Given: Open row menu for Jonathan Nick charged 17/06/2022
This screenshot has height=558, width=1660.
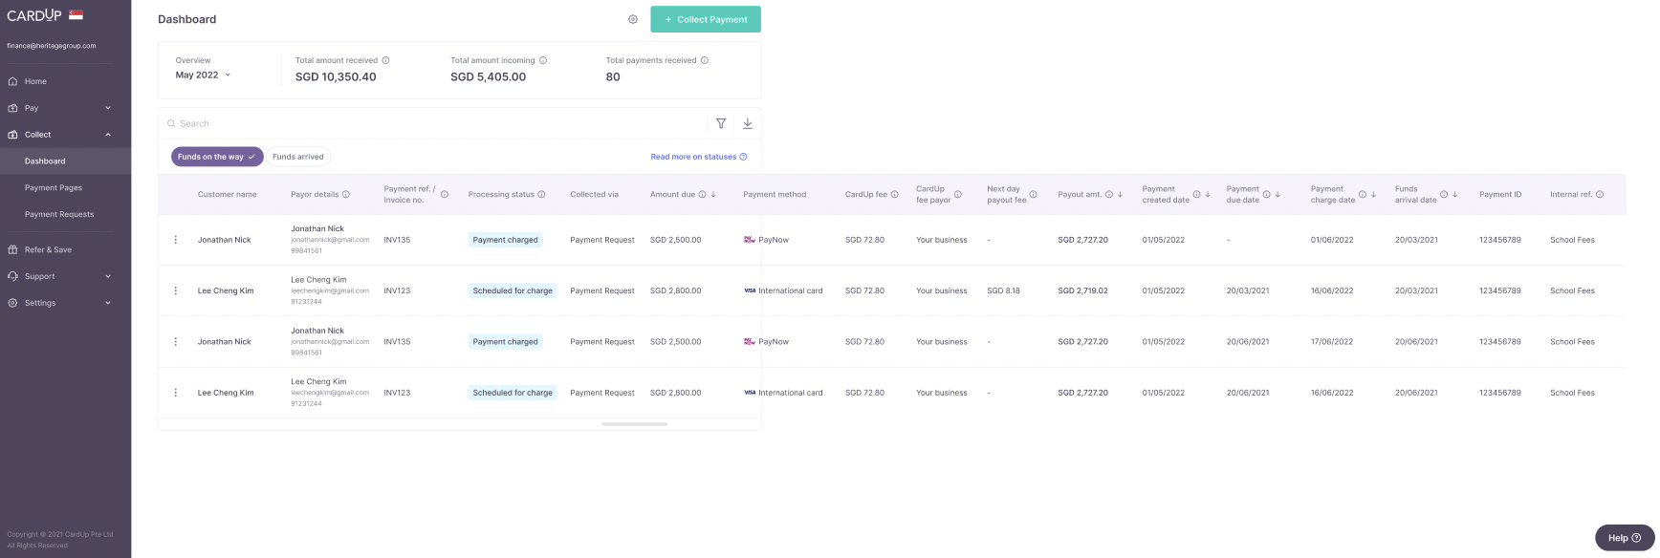Looking at the screenshot, I should click(175, 342).
